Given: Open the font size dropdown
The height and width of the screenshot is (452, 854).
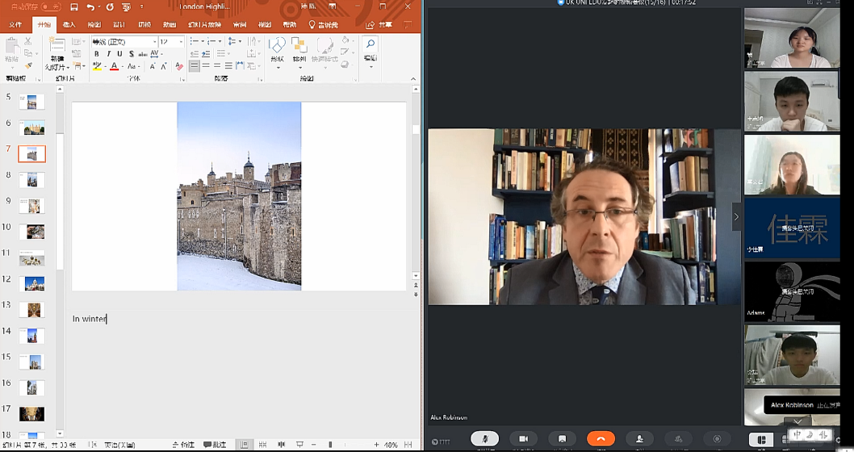Looking at the screenshot, I should tap(170, 41).
